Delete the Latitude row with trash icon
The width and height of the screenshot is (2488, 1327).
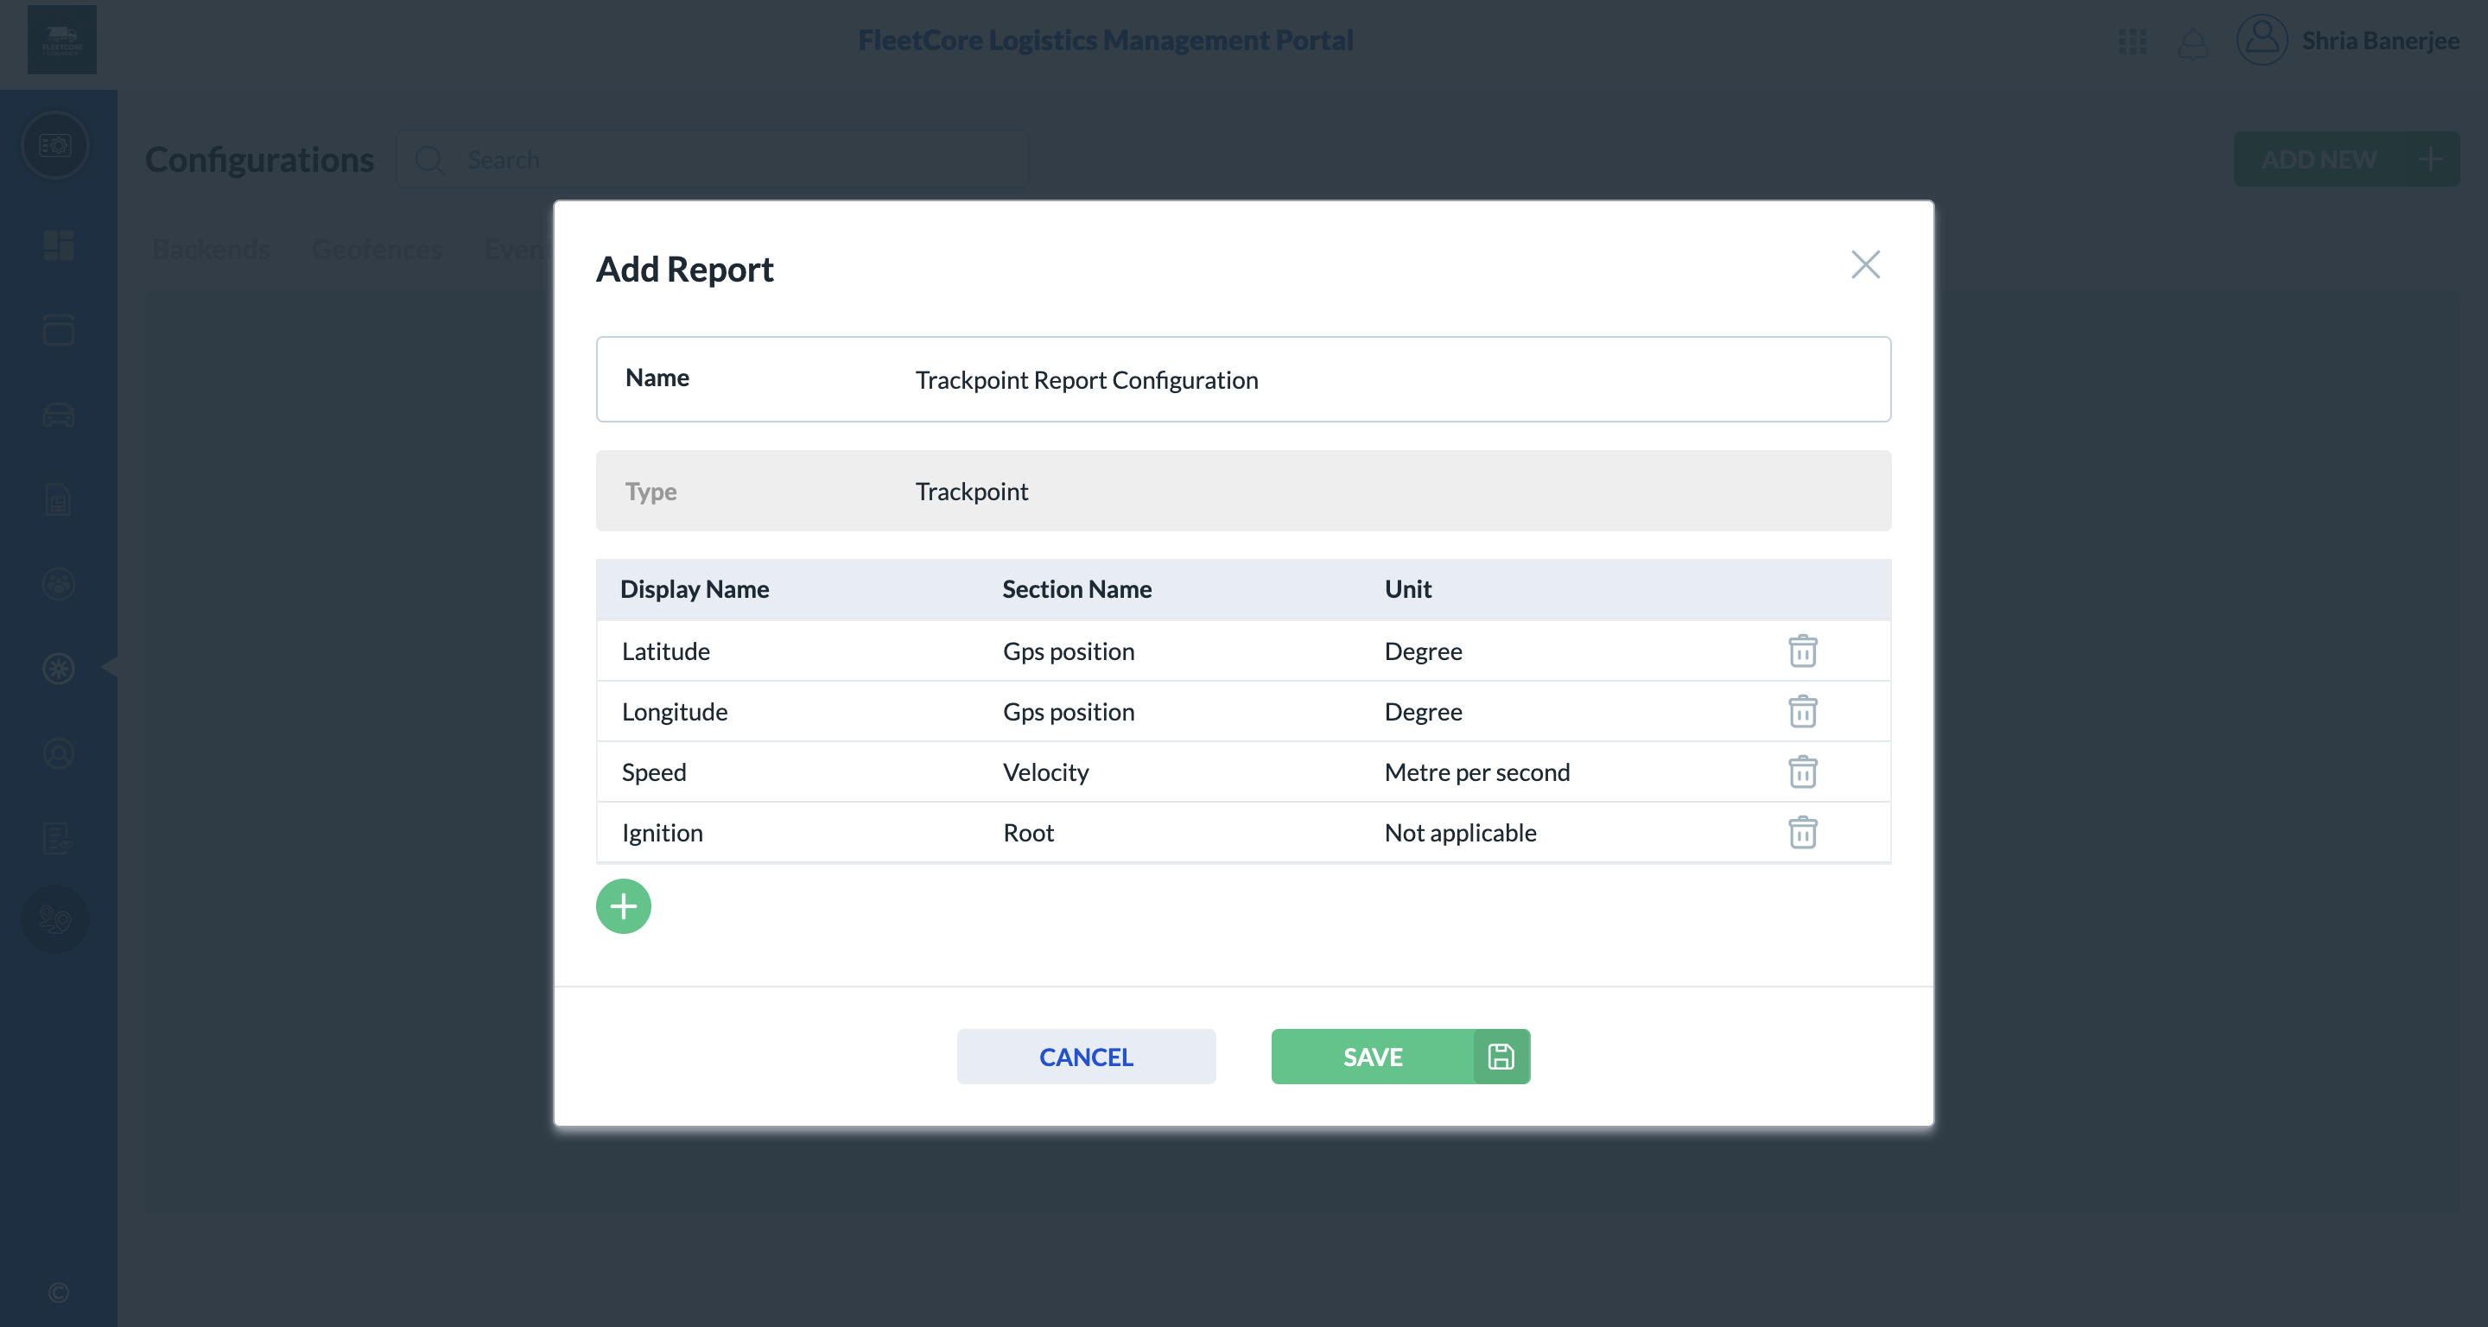(1802, 651)
